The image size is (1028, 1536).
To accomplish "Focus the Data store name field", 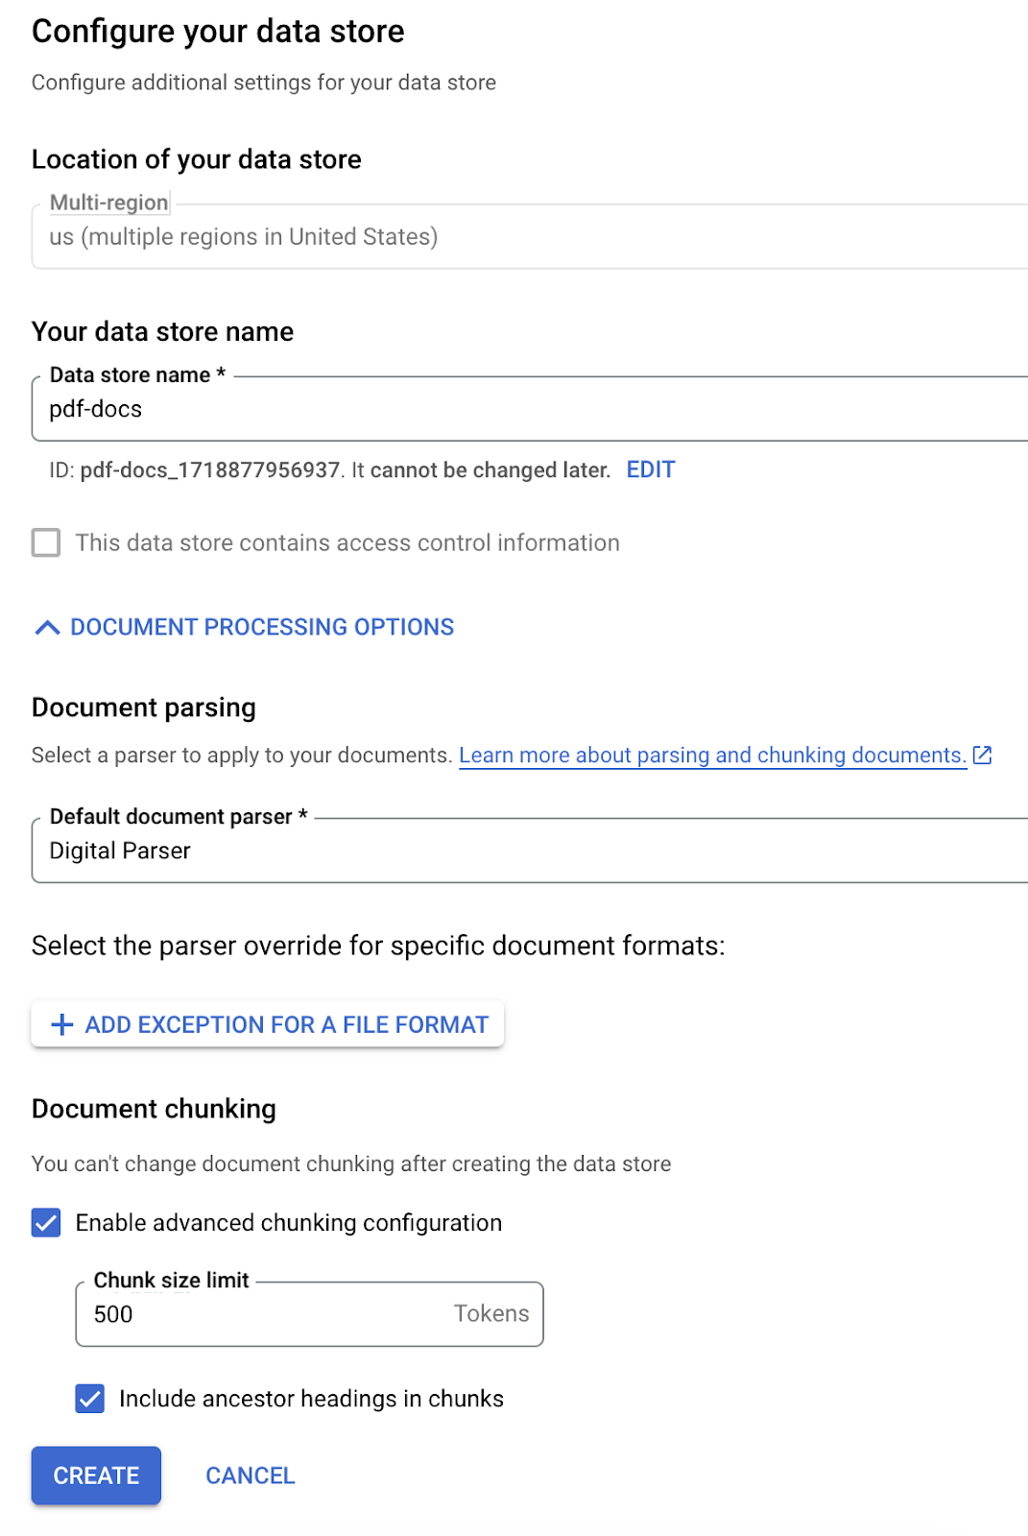I will click(528, 410).
